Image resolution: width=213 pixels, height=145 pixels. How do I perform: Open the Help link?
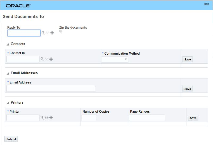tap(206, 4)
